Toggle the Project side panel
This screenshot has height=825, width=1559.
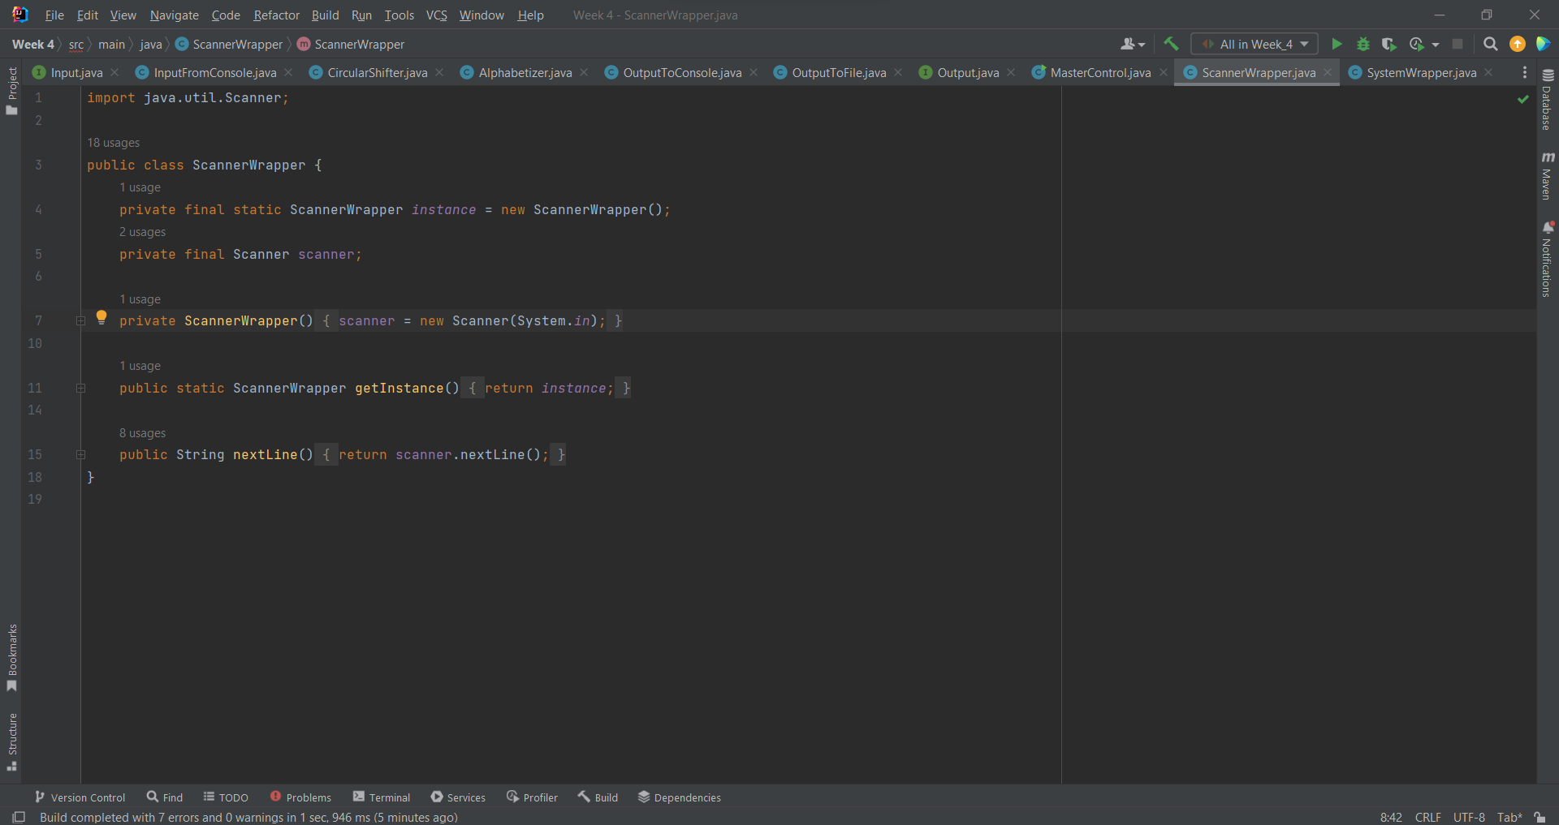(12, 89)
